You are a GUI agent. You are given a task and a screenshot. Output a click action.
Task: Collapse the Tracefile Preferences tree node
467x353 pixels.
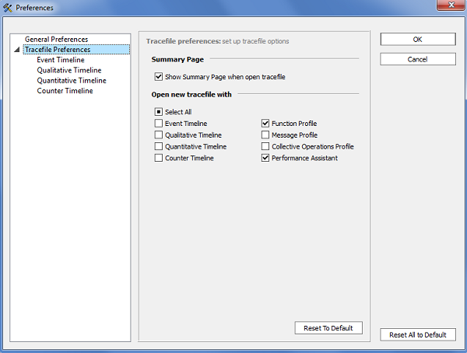(x=17, y=50)
